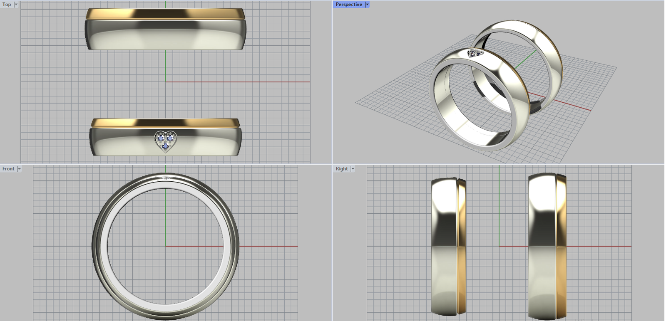The width and height of the screenshot is (666, 321).
Task: Open the Top viewport dropdown arrow
Action: pos(16,5)
